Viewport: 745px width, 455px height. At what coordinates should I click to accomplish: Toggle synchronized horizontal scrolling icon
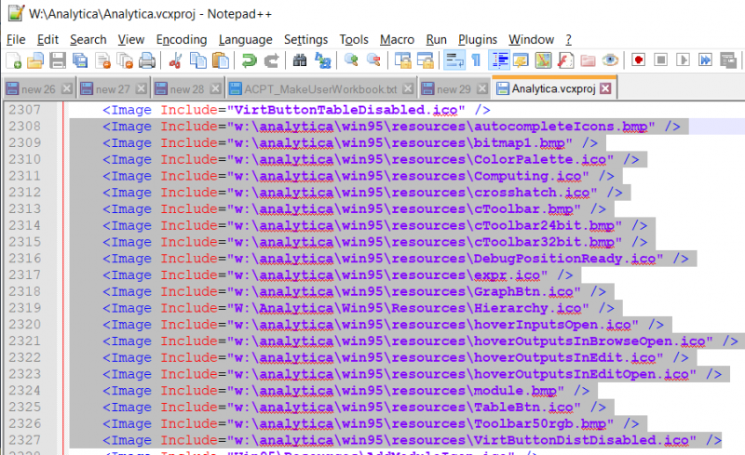pos(425,60)
